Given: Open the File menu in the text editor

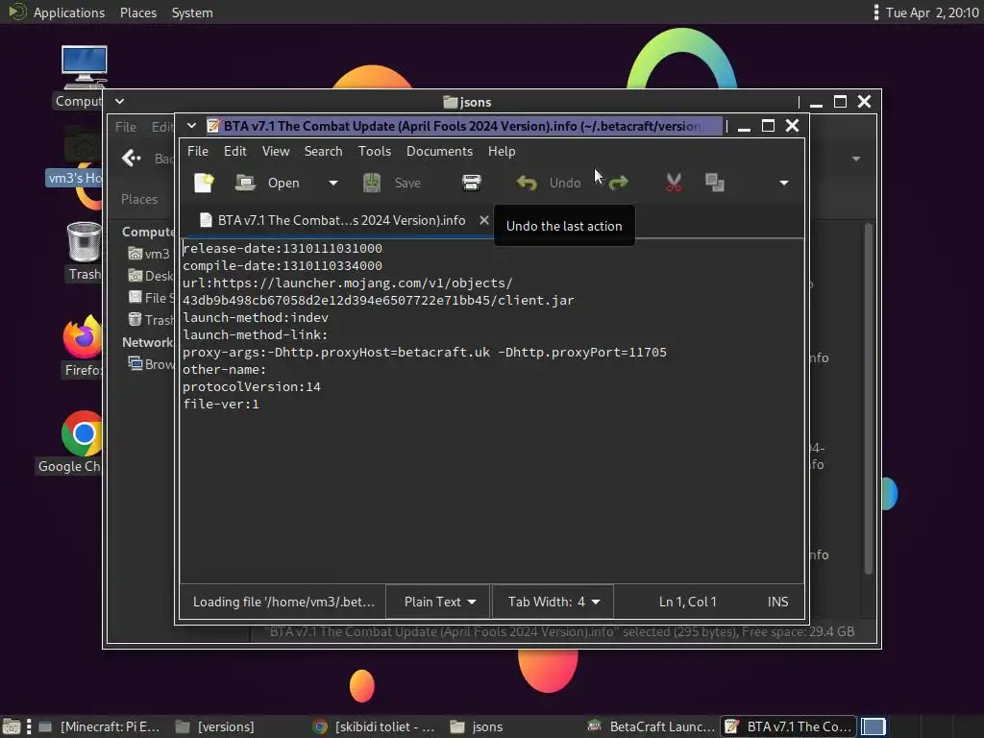Looking at the screenshot, I should click(x=198, y=151).
